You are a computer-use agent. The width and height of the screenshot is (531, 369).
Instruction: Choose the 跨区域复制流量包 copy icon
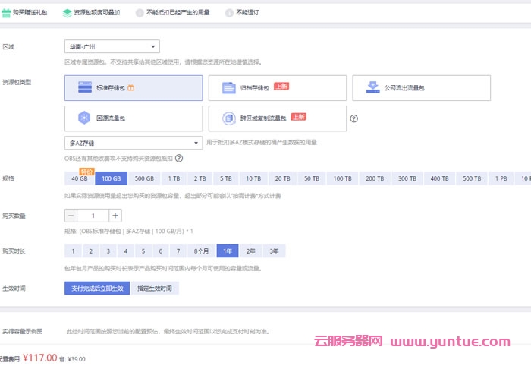(x=228, y=118)
